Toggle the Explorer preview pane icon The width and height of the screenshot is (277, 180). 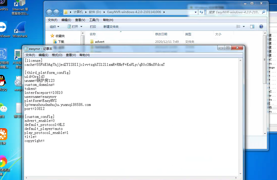(252, 27)
